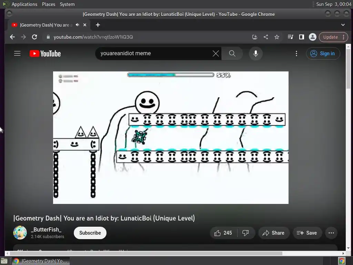Share this page from the address bar
The image size is (353, 265).
tap(266, 37)
